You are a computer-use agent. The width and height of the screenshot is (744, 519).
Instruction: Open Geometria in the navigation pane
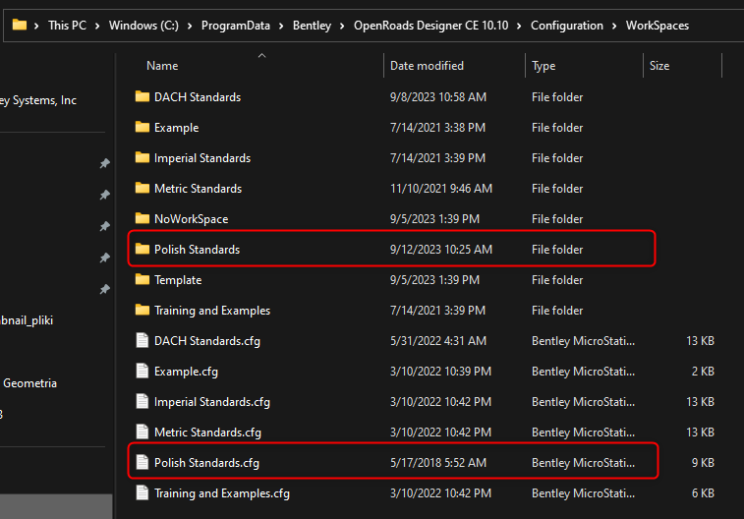tap(29, 383)
